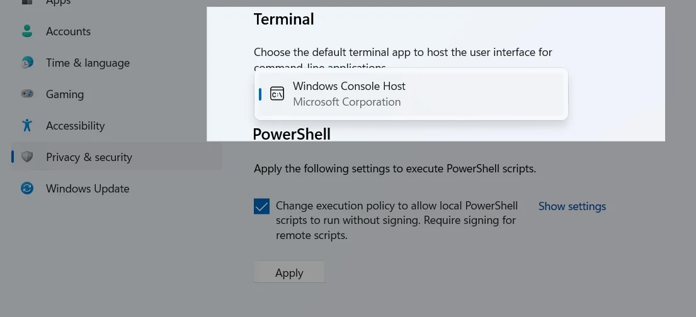
Task: Click the execution policy checkbox label text
Action: click(397, 220)
